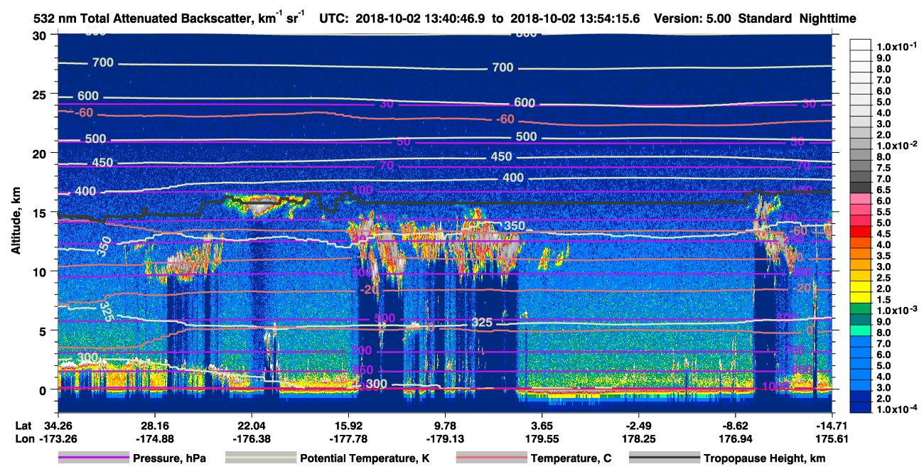Click the latitude value '28.16'
Viewport: 924px width, 474px height.
[154, 425]
